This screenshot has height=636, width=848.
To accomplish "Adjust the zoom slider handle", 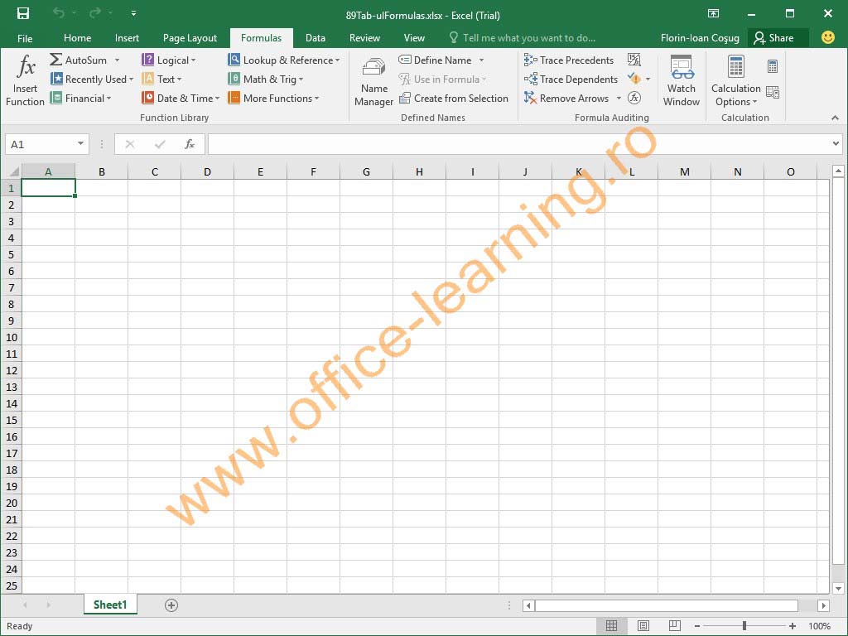I will tap(744, 626).
